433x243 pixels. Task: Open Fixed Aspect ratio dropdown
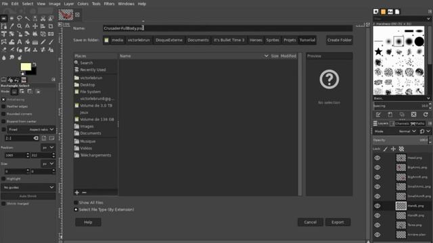31,129
